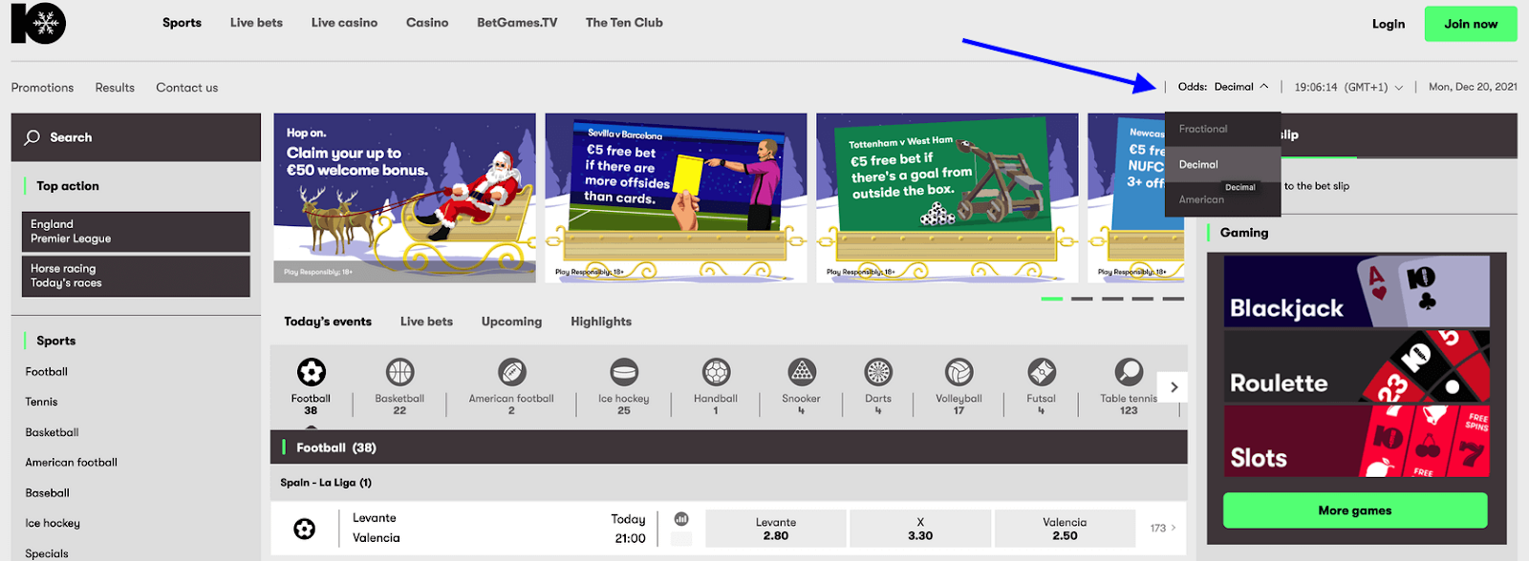
Task: Expand 173 more markets for Levante Valencia
Action: point(1163,528)
